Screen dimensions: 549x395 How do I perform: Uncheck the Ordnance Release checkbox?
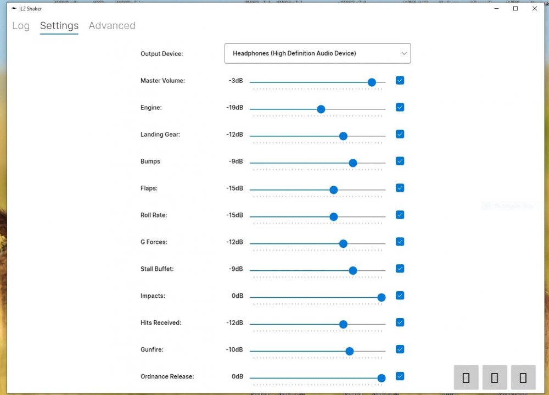pos(400,376)
